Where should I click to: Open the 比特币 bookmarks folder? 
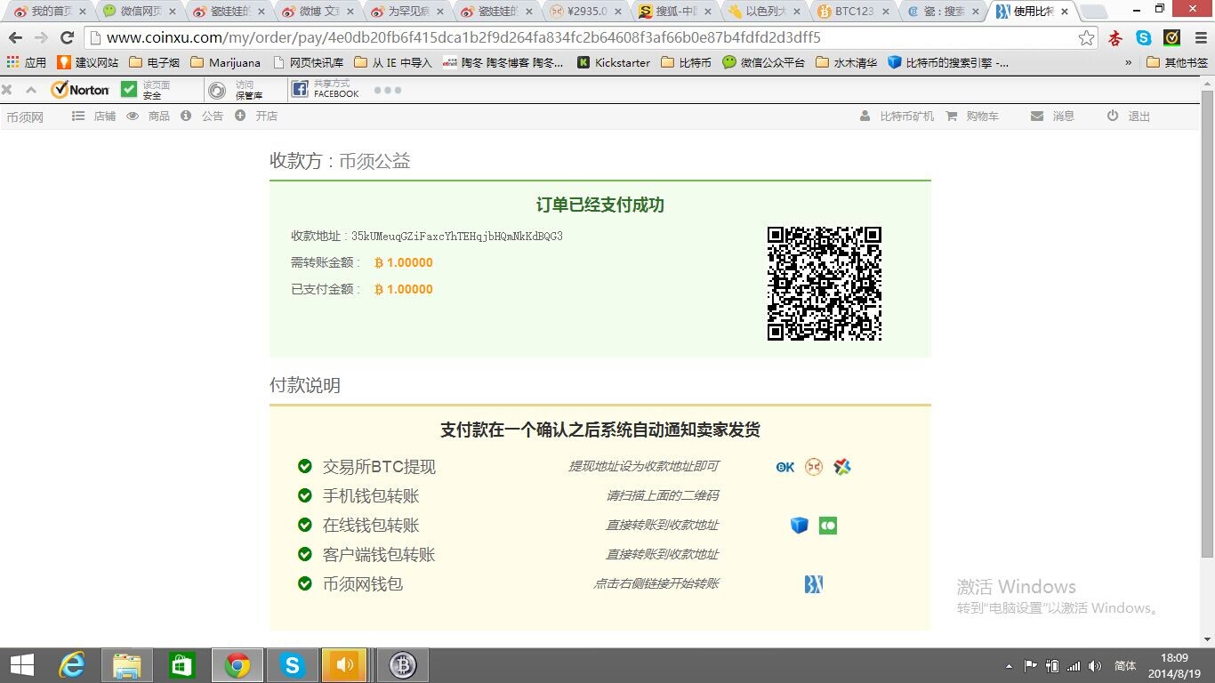coord(686,62)
